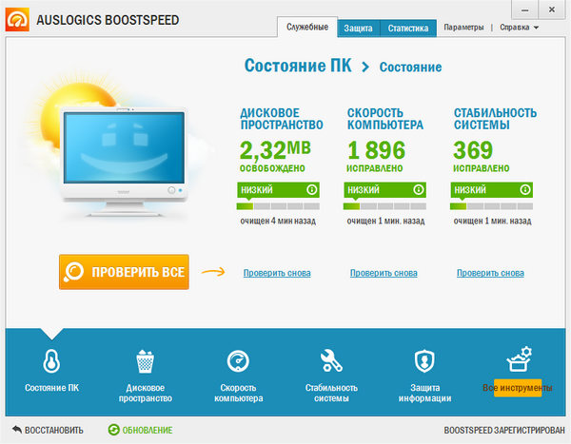
Task: Click info icon on computer speed level bar
Action: pos(418,189)
